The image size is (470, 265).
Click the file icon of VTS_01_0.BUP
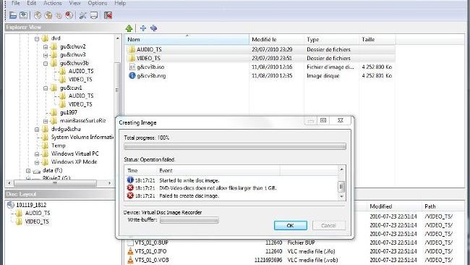[130, 243]
